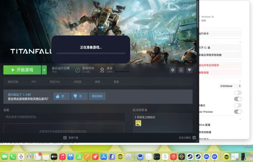The width and height of the screenshot is (253, 162).
Task: Open the App Store from the dock
Action: click(x=103, y=157)
